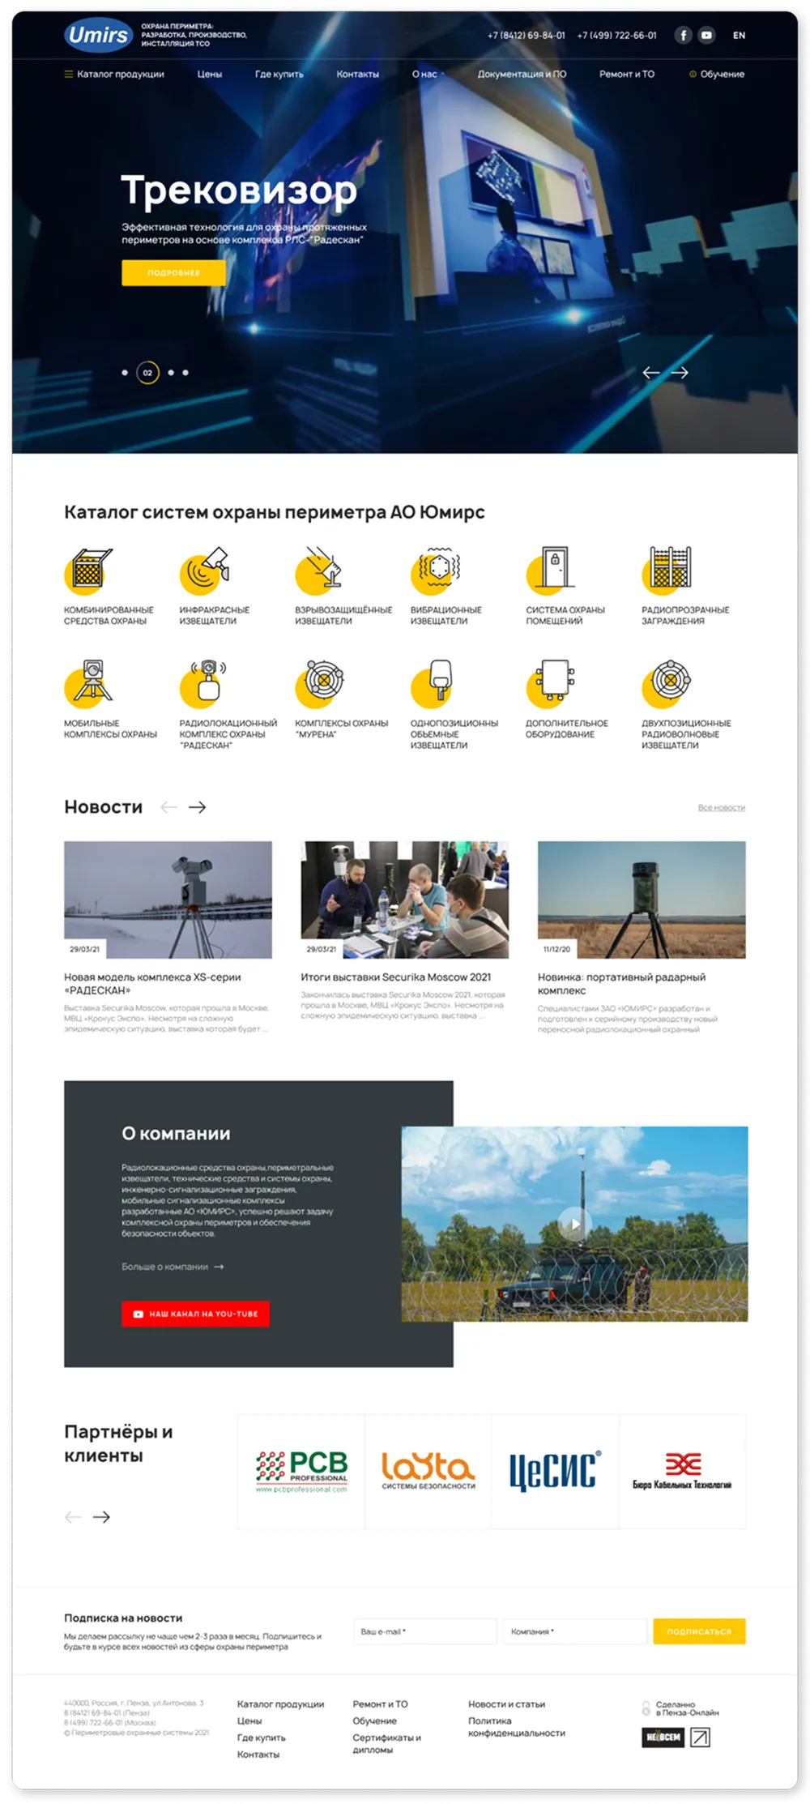Open the additional equipment catalog icon

click(552, 682)
